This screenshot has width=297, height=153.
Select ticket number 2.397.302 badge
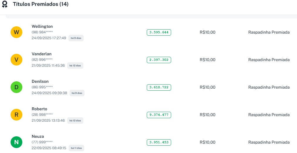159,60
